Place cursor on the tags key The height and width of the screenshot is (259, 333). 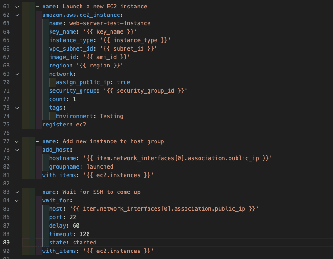[x=56, y=108]
